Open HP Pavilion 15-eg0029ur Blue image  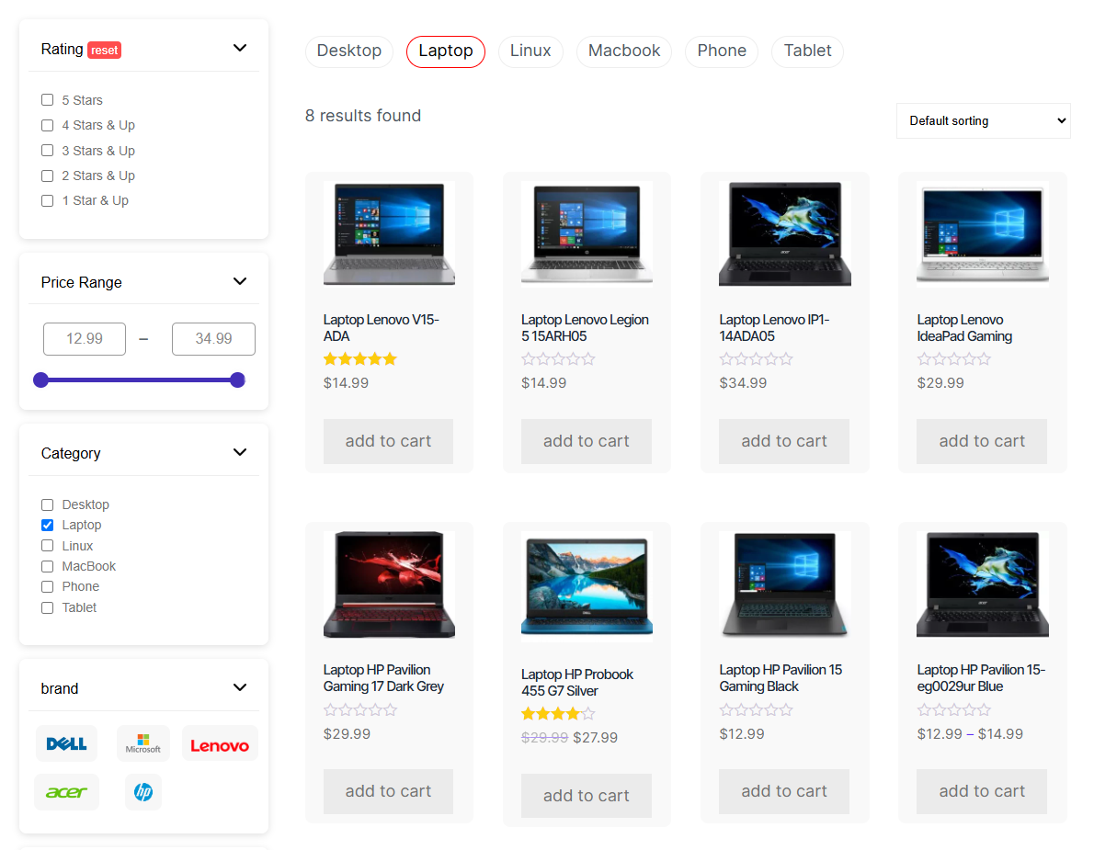coord(983,584)
